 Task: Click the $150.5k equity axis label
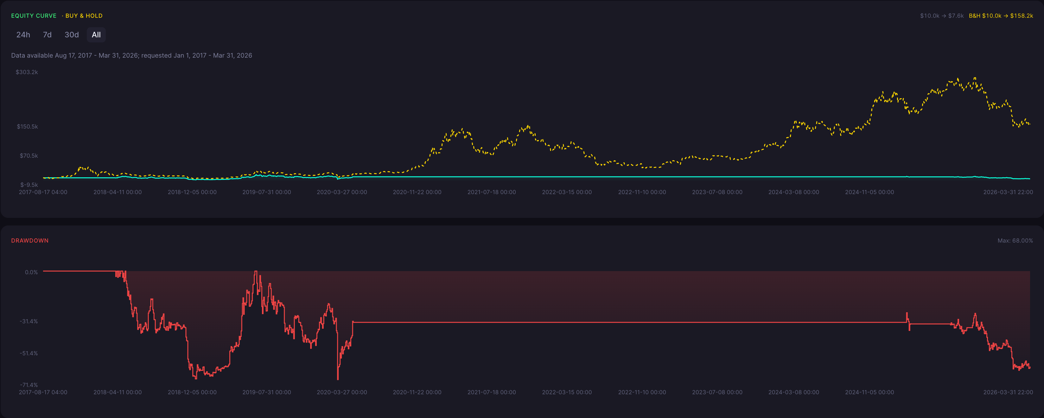[27, 127]
